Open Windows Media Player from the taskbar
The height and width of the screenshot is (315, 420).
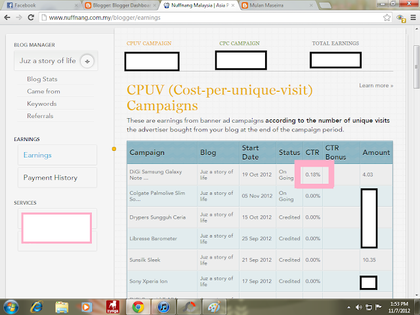tap(87, 307)
